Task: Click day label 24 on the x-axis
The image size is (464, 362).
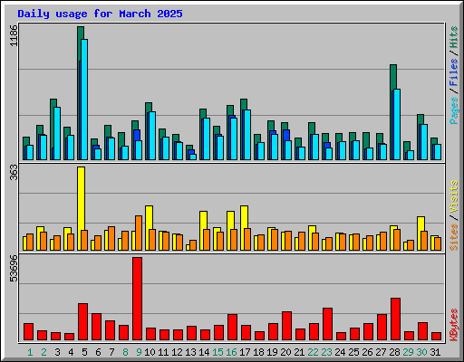Action: click(340, 352)
